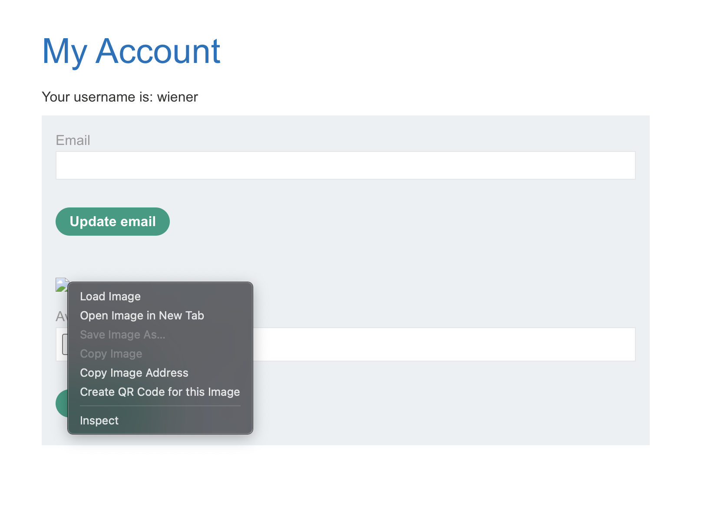This screenshot has width=714, height=513.
Task: Click blank white area below the form
Action: (347, 477)
